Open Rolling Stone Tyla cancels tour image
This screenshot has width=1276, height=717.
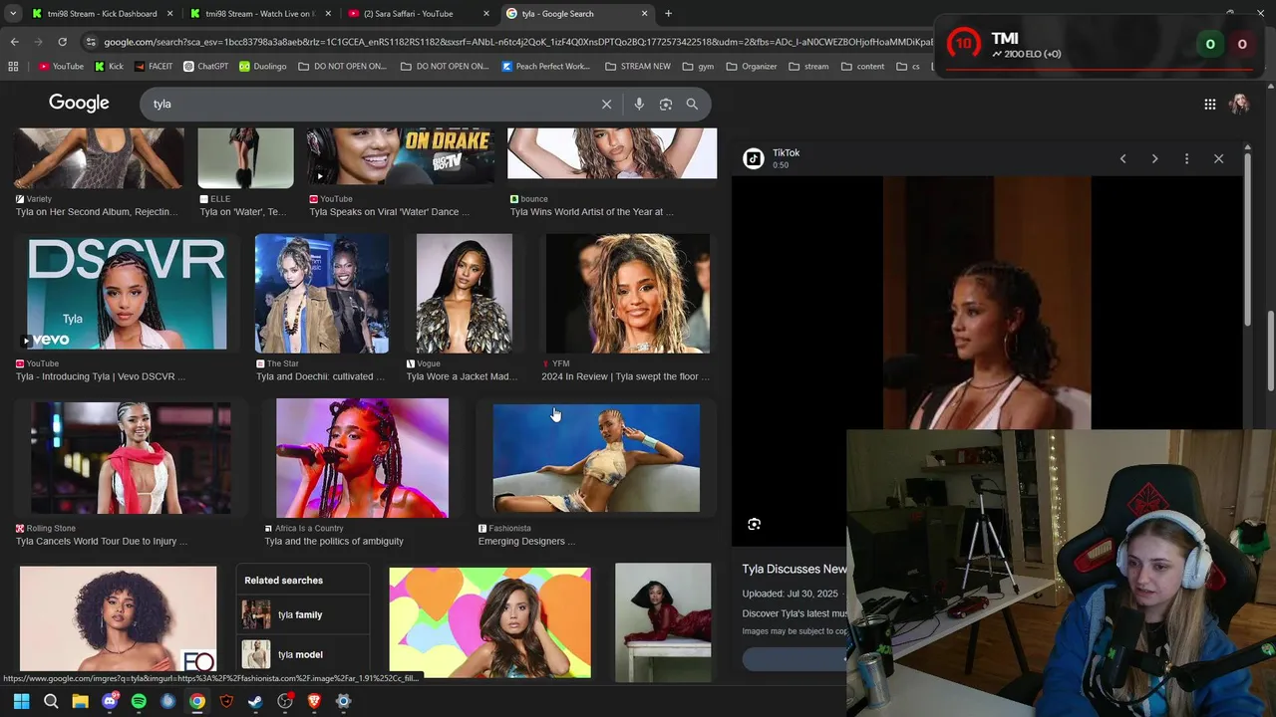[x=131, y=458]
